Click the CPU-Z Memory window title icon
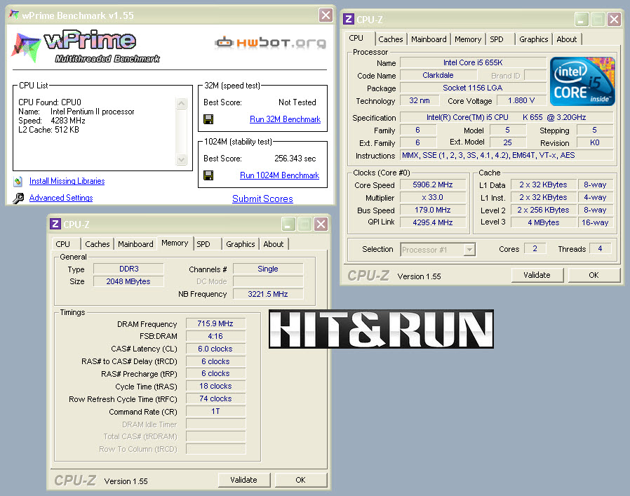This screenshot has width=630, height=496. tap(55, 224)
